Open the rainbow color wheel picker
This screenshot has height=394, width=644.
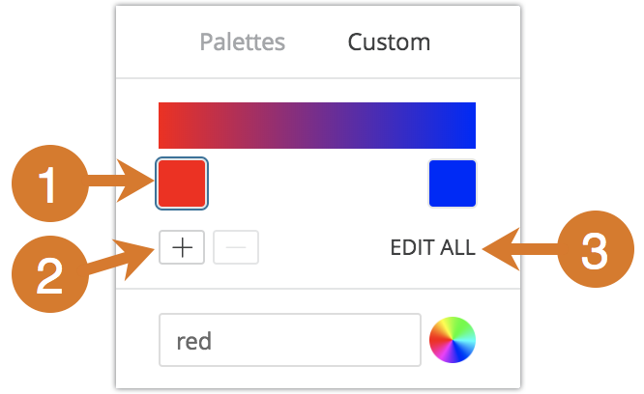point(453,340)
